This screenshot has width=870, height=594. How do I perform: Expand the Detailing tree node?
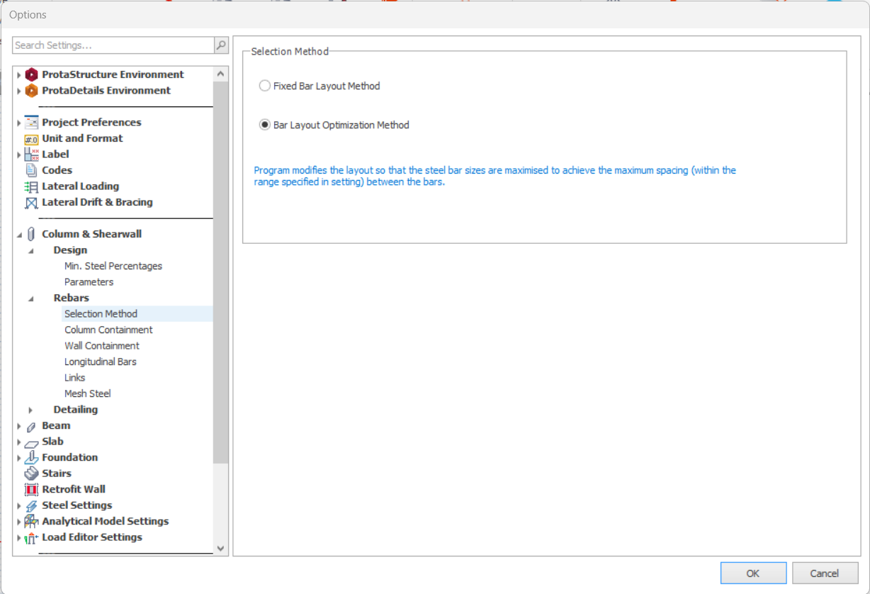pos(30,410)
